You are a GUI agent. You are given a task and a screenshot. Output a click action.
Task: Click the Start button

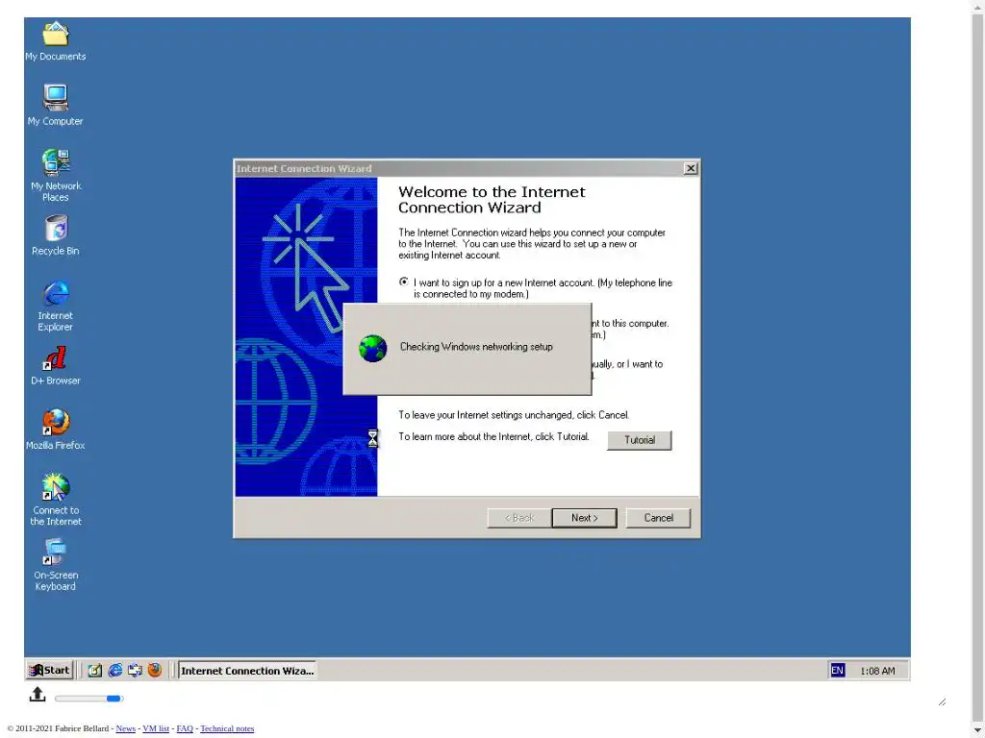click(50, 670)
